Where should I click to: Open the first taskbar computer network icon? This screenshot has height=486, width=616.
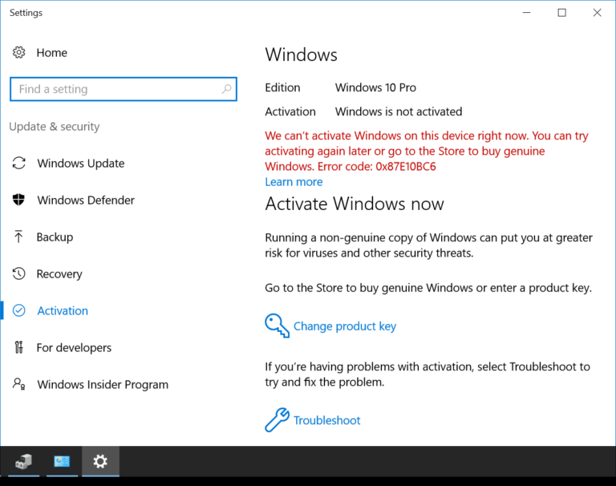pyautogui.click(x=23, y=461)
